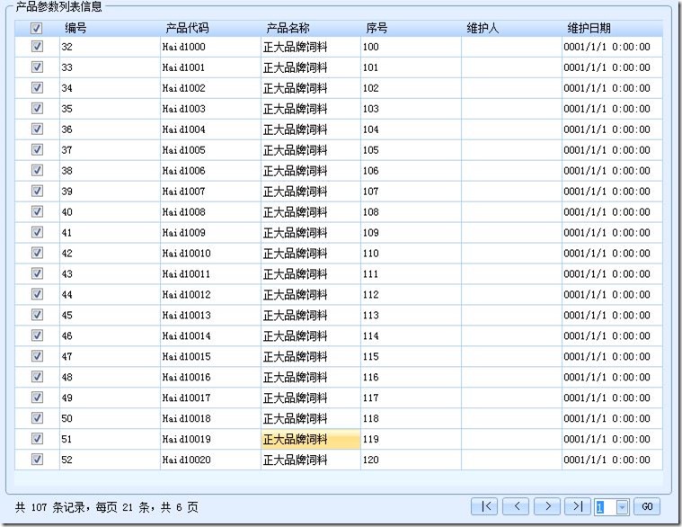Uncheck the row with 编号 36

tap(37, 129)
